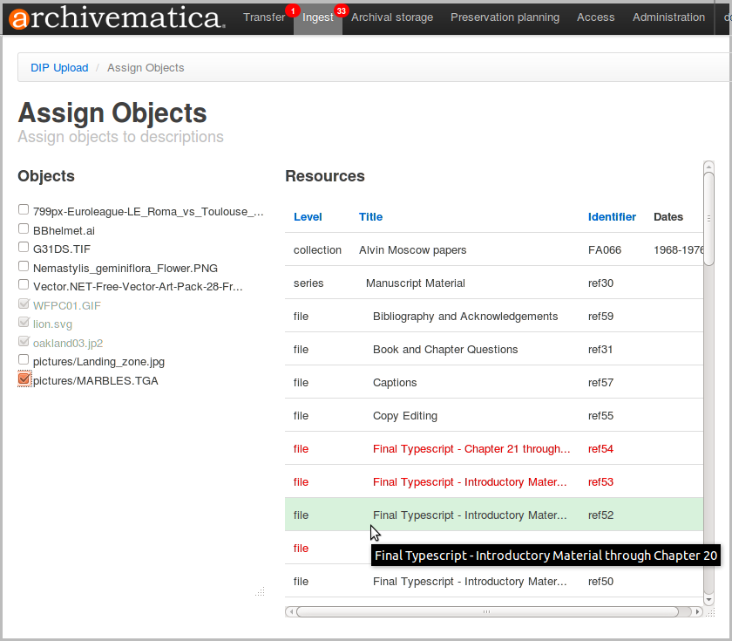Viewport: 732px width, 641px height.
Task: Open the Ingest tab
Action: pos(317,17)
